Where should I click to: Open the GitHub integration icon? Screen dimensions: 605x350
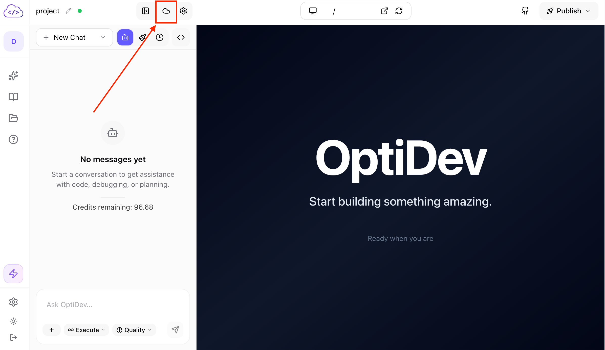tap(525, 11)
